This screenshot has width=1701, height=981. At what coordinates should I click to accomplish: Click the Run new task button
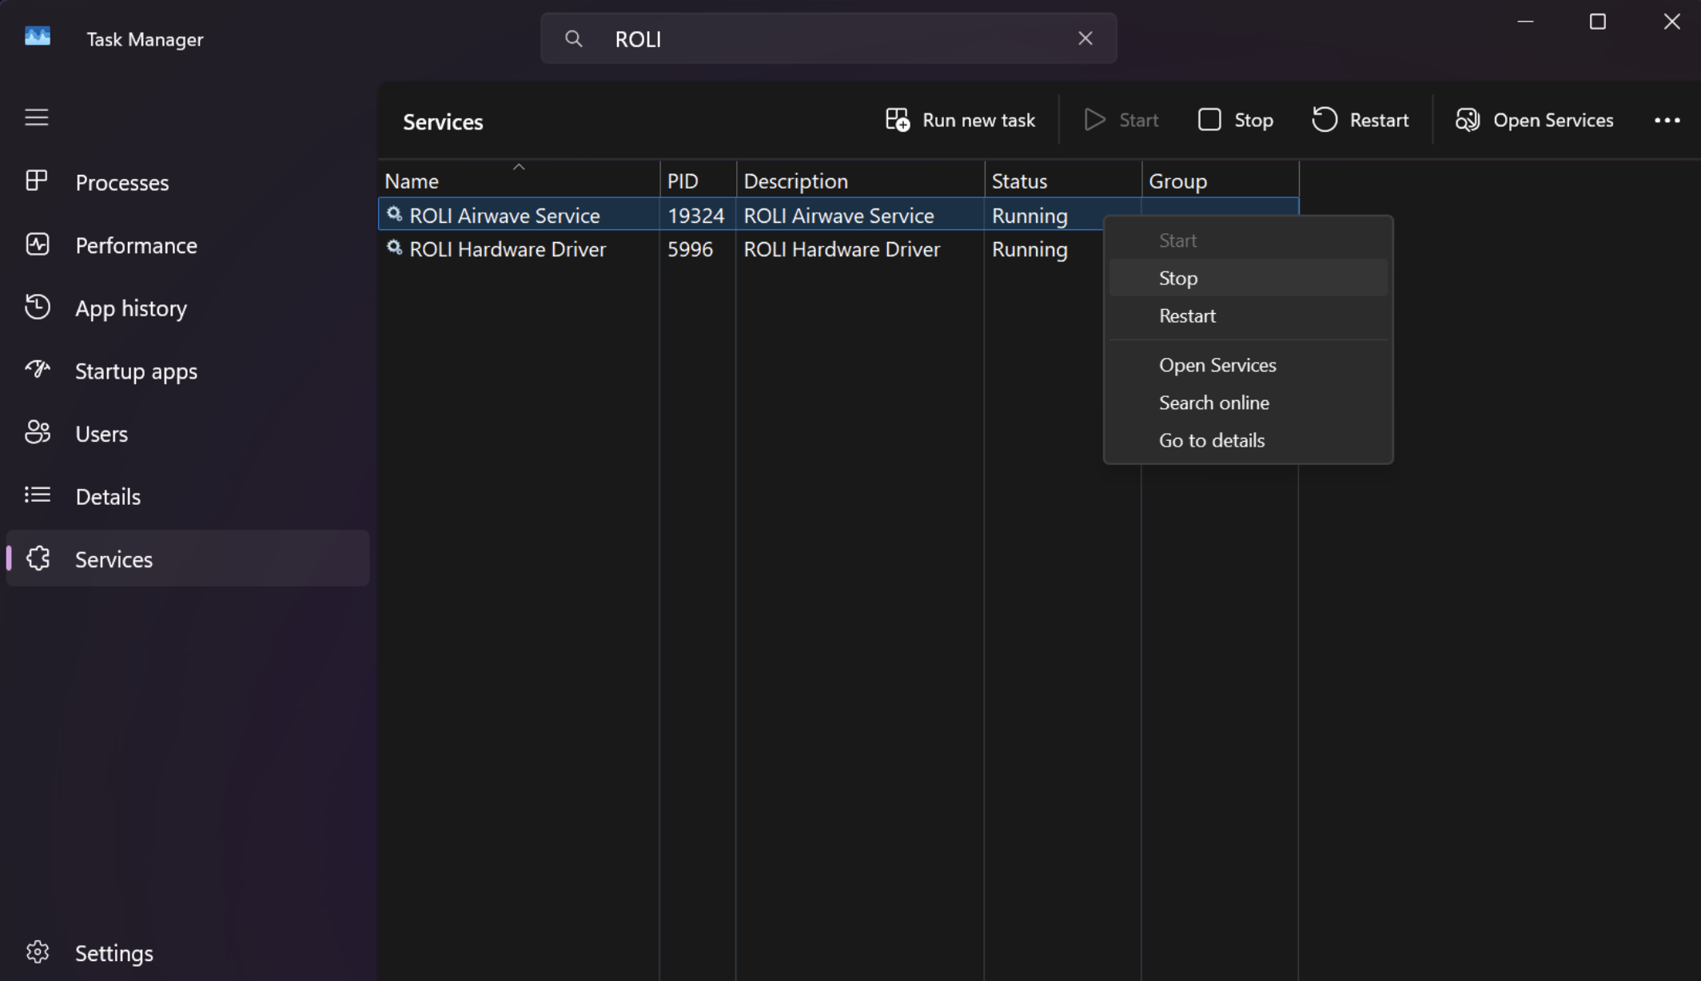point(960,120)
